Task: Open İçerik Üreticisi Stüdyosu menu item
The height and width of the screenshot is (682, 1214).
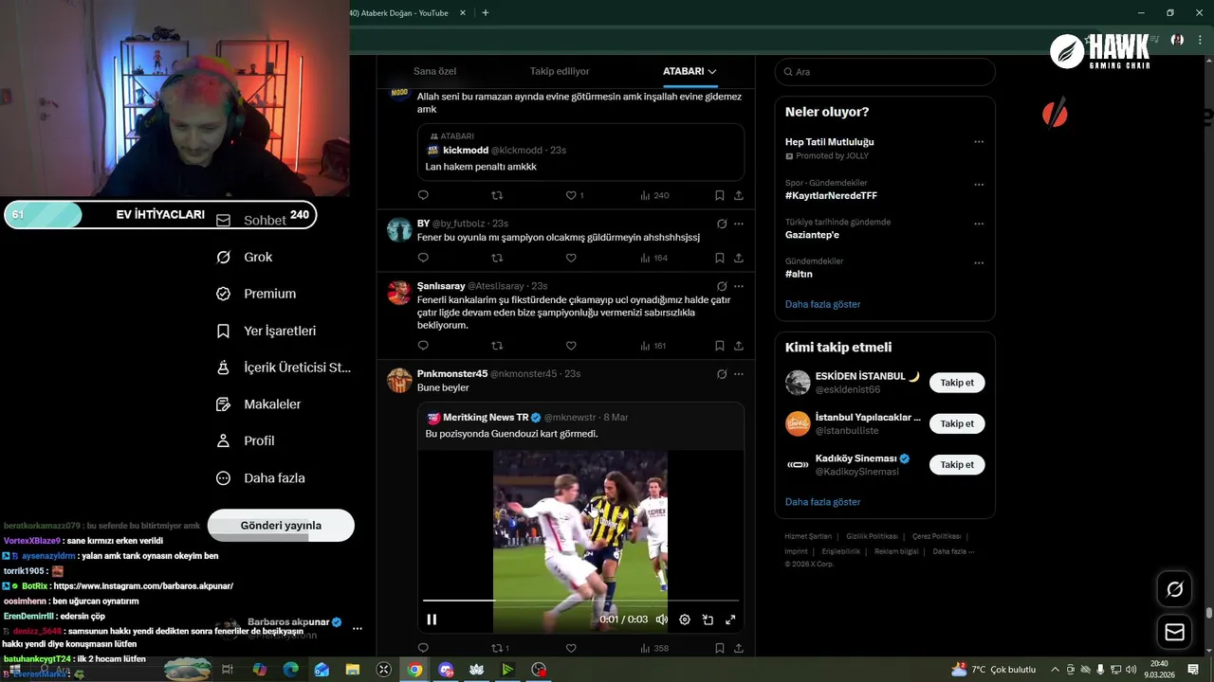Action: point(284,368)
